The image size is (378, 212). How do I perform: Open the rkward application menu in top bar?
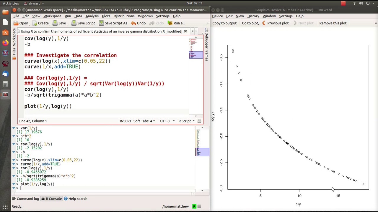coord(34,3)
